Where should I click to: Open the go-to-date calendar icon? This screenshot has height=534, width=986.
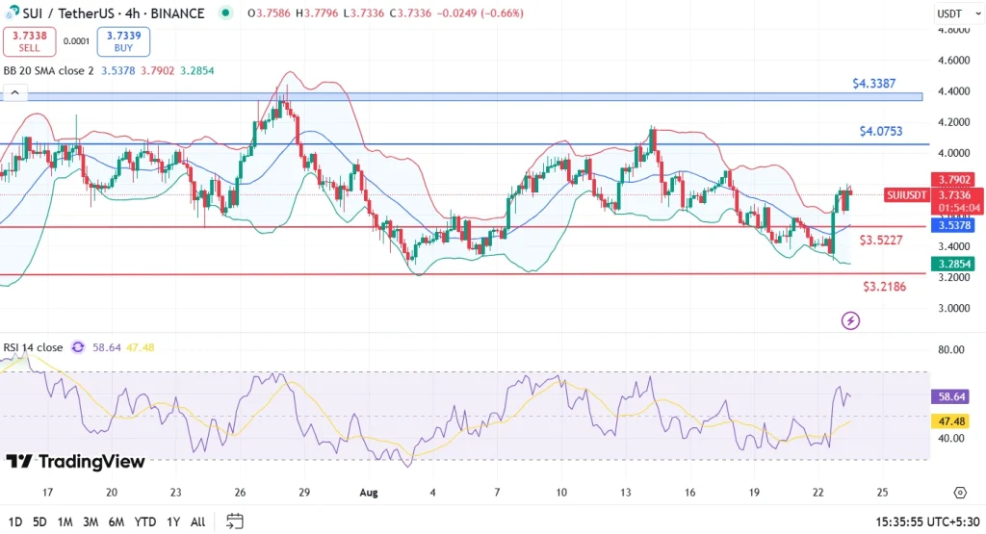[x=235, y=521]
